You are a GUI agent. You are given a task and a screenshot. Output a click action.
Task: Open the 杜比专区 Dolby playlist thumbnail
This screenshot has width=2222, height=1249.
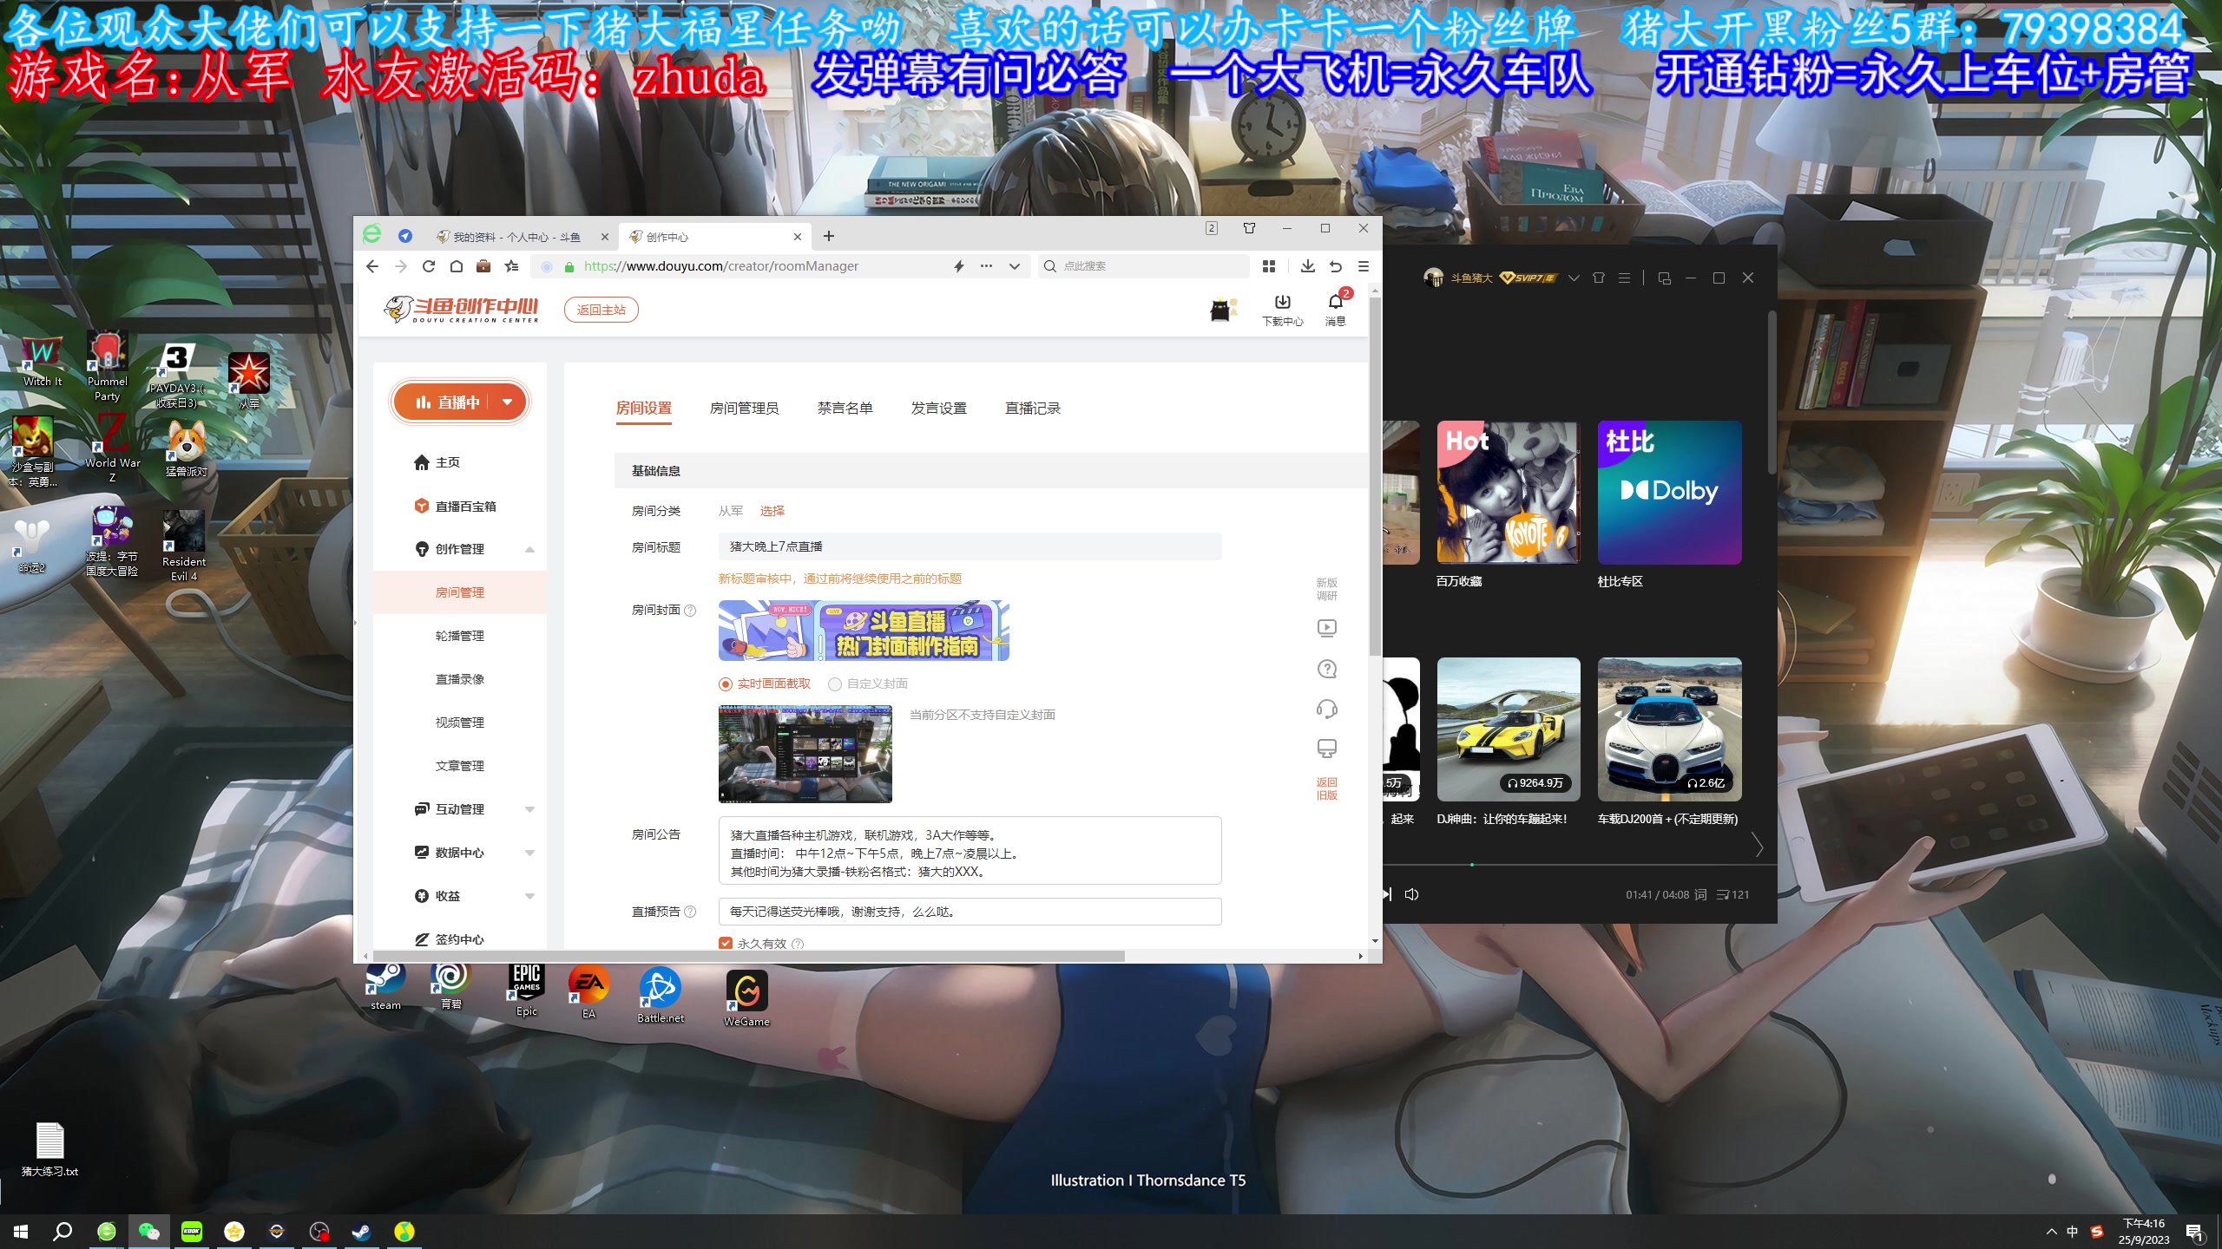(1669, 493)
